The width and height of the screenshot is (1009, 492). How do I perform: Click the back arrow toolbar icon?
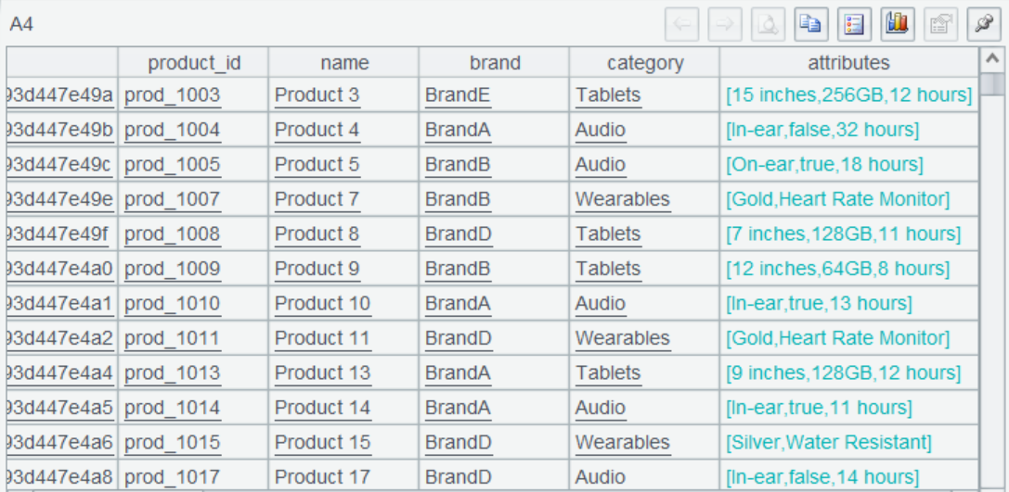pos(682,25)
